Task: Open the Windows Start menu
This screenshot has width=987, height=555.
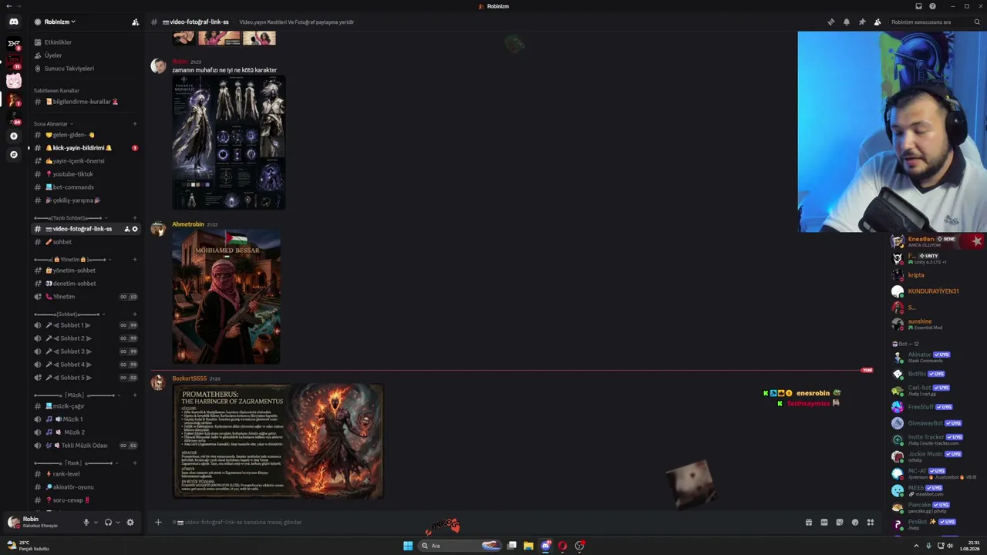Action: coord(408,546)
